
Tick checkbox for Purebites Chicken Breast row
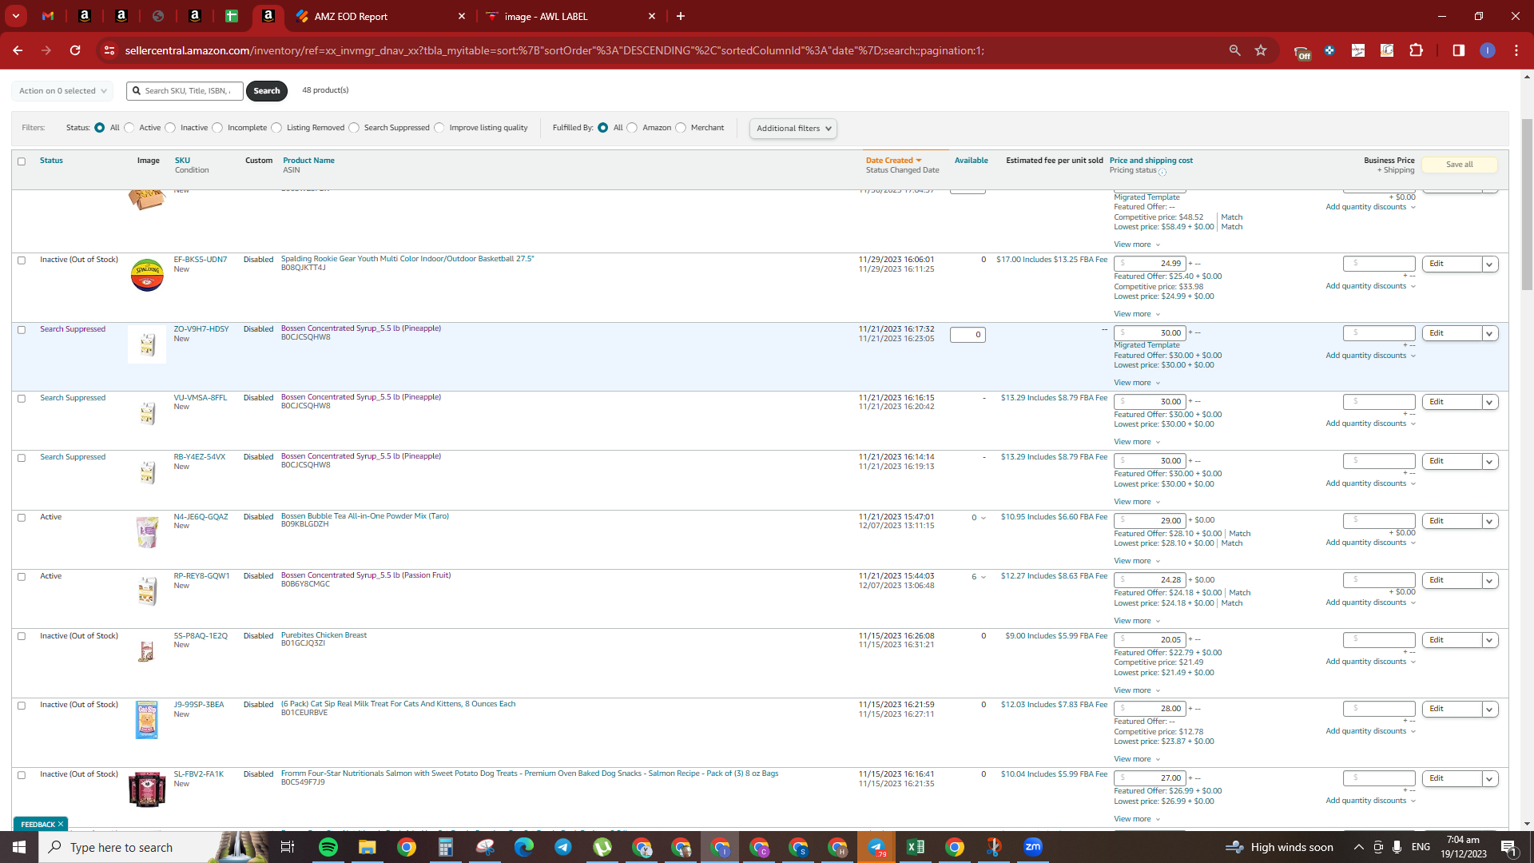[x=22, y=636]
